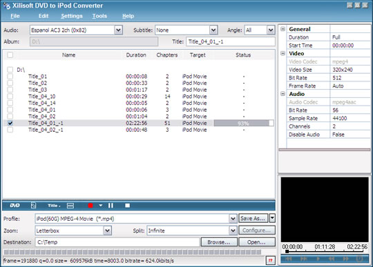Click the Destination path field

(117, 242)
